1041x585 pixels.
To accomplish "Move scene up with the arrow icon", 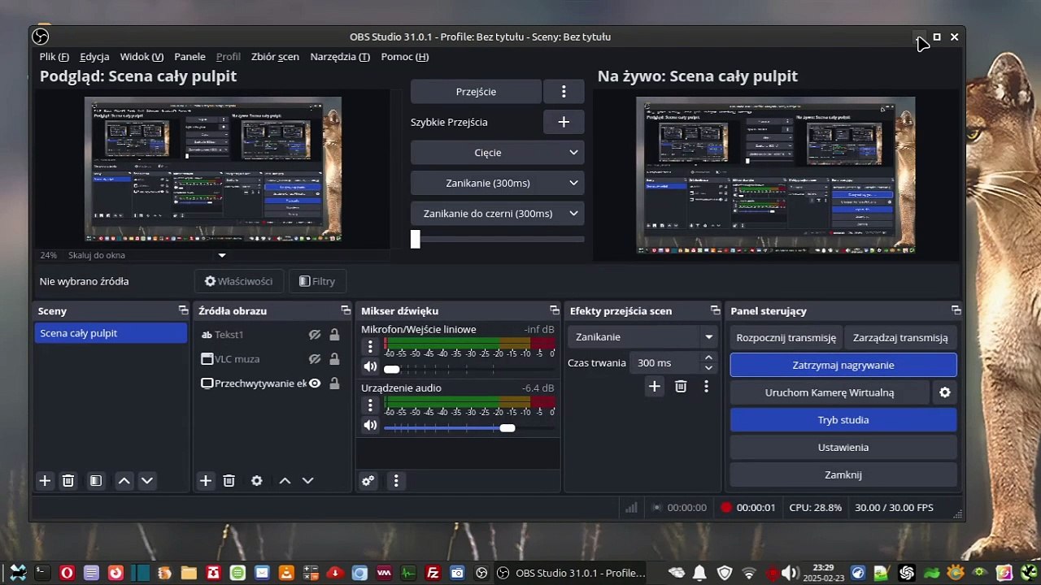I will [x=124, y=481].
